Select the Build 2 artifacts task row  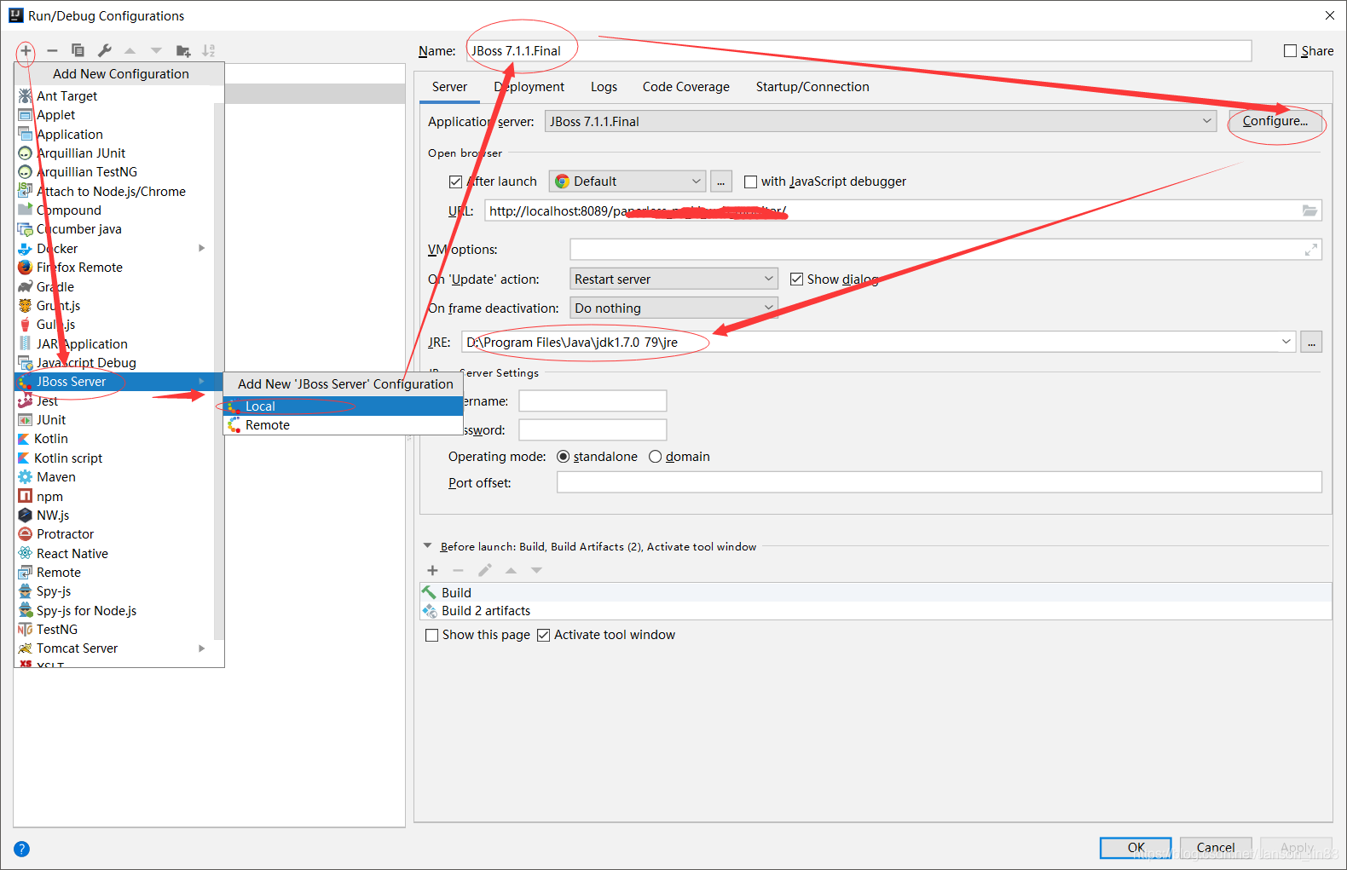pyautogui.click(x=876, y=611)
